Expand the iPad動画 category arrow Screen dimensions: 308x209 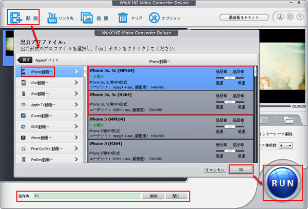[76, 83]
